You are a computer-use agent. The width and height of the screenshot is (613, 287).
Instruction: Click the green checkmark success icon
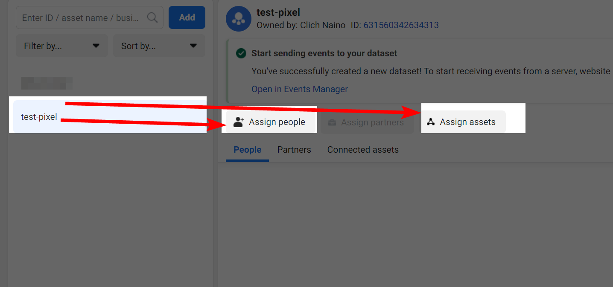241,53
